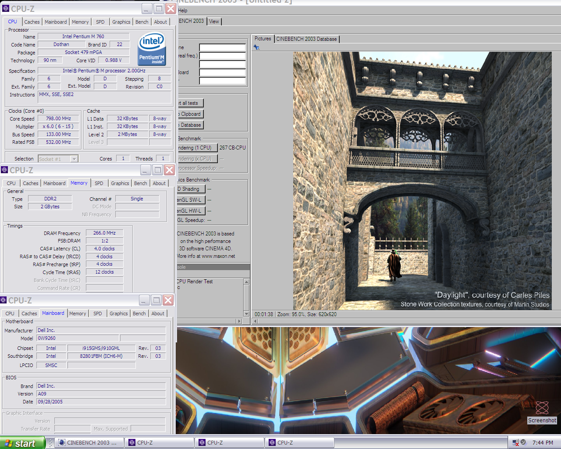Click the OpenGL HW-L button
The image size is (561, 449).
point(191,211)
